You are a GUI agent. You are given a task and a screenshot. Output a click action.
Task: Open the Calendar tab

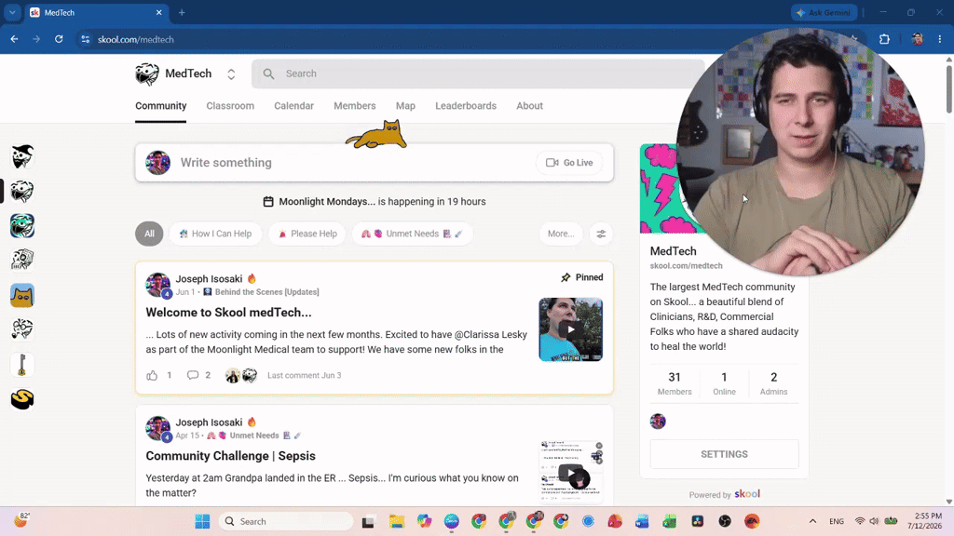click(293, 106)
